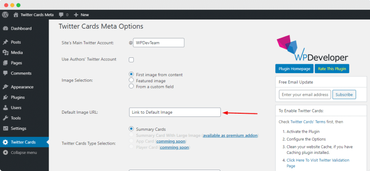Click the Comments speech bubble sidebar icon

click(x=6, y=73)
